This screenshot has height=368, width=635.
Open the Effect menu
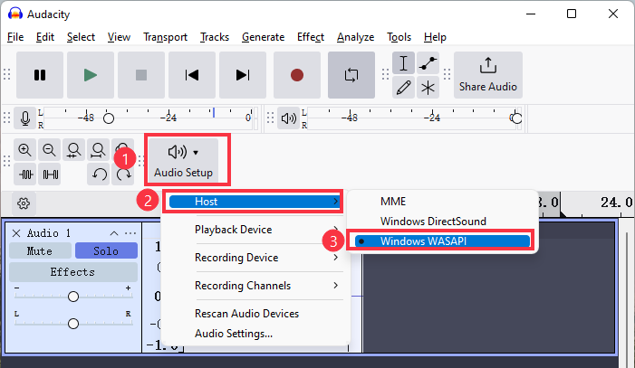pyautogui.click(x=311, y=37)
